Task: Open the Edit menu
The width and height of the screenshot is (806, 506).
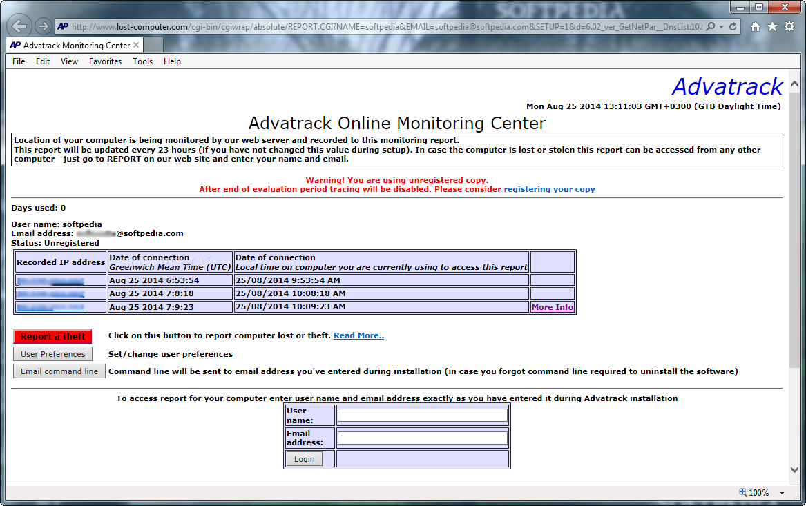Action: pos(43,61)
